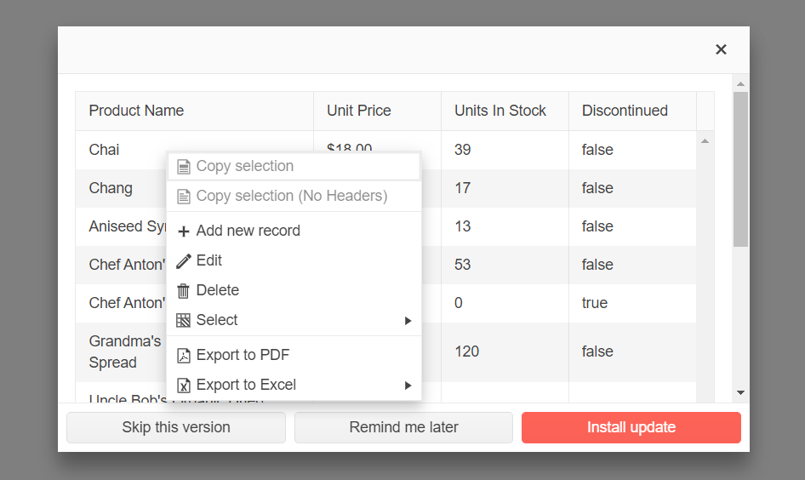
Task: Close the update dialog with X
Action: [x=721, y=49]
